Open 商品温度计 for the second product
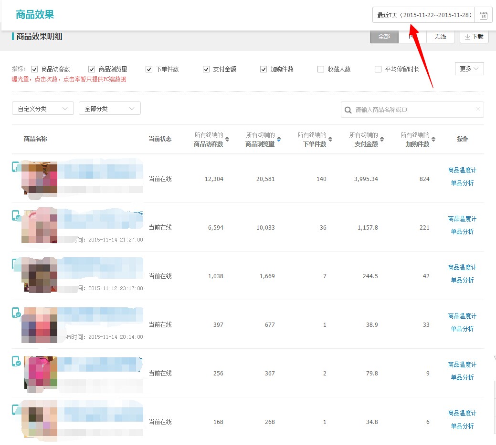Image resolution: width=496 pixels, height=445 pixels. 462,219
